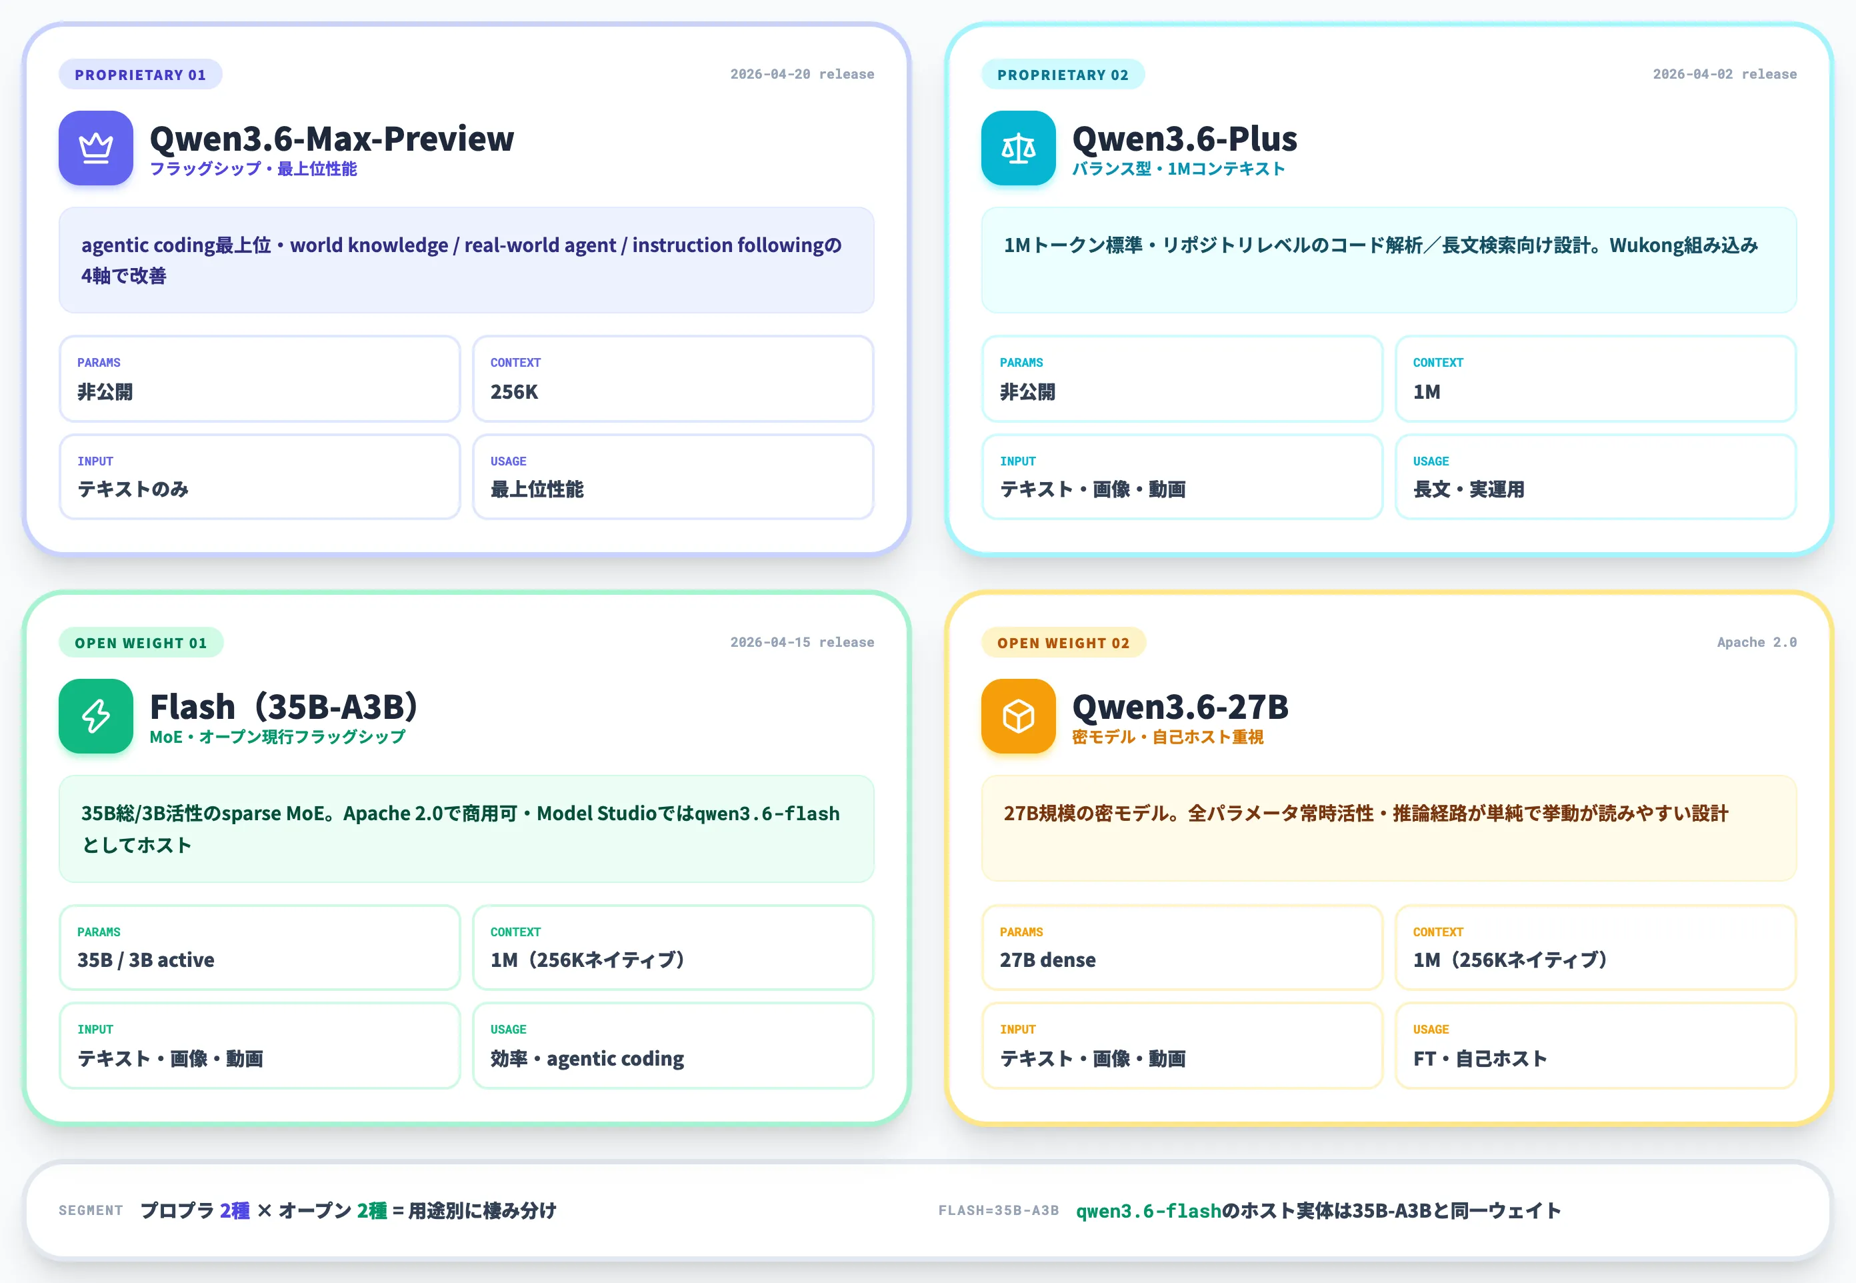This screenshot has width=1856, height=1283.
Task: Click INPUT テキスト・画像・動画 in Qwen3.6-27B card
Action: point(1182,1046)
